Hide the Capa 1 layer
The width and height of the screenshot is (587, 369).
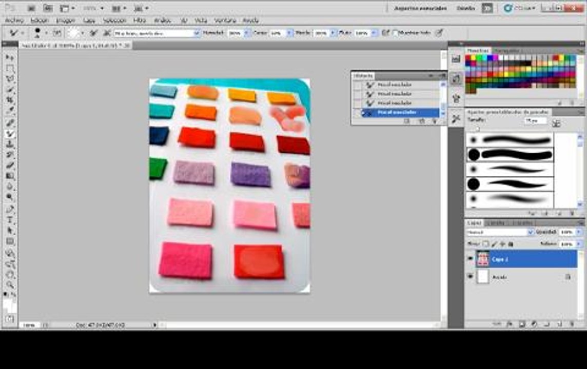470,259
